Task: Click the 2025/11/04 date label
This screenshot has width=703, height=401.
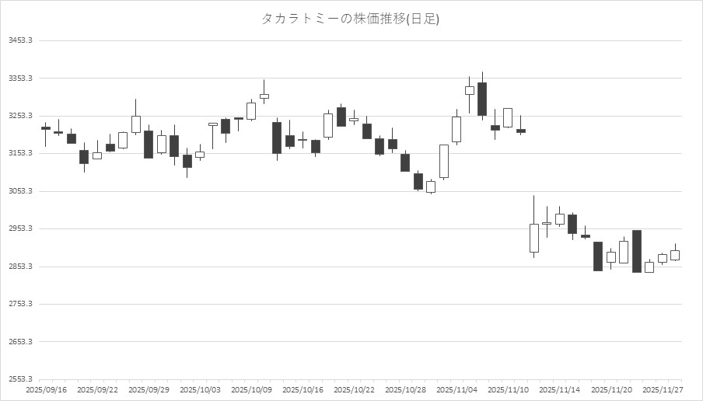Action: [x=457, y=389]
